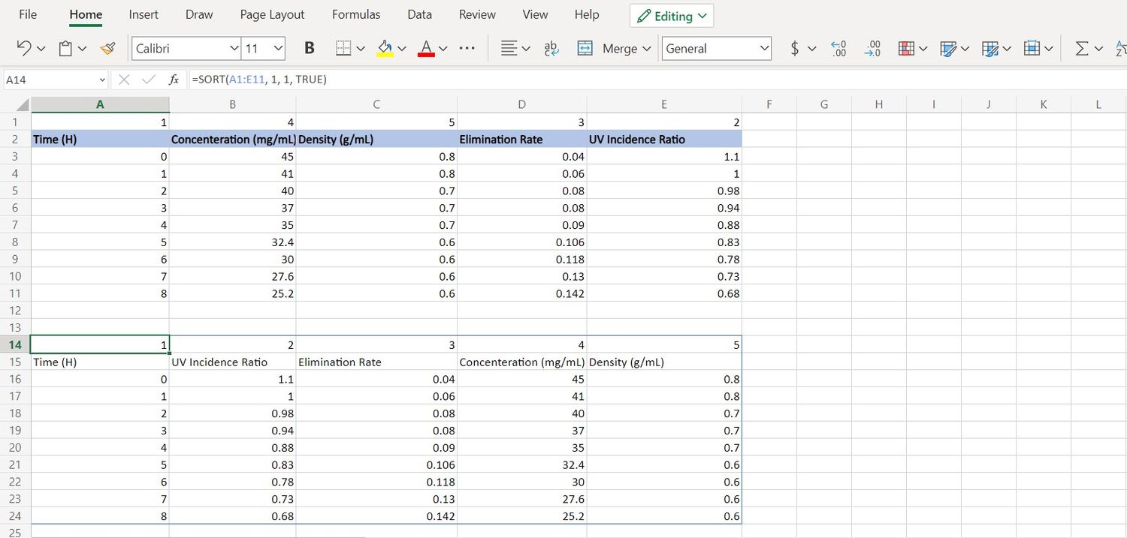This screenshot has height=538, width=1127.
Task: Click the Paste clipboard icon
Action: (x=65, y=48)
